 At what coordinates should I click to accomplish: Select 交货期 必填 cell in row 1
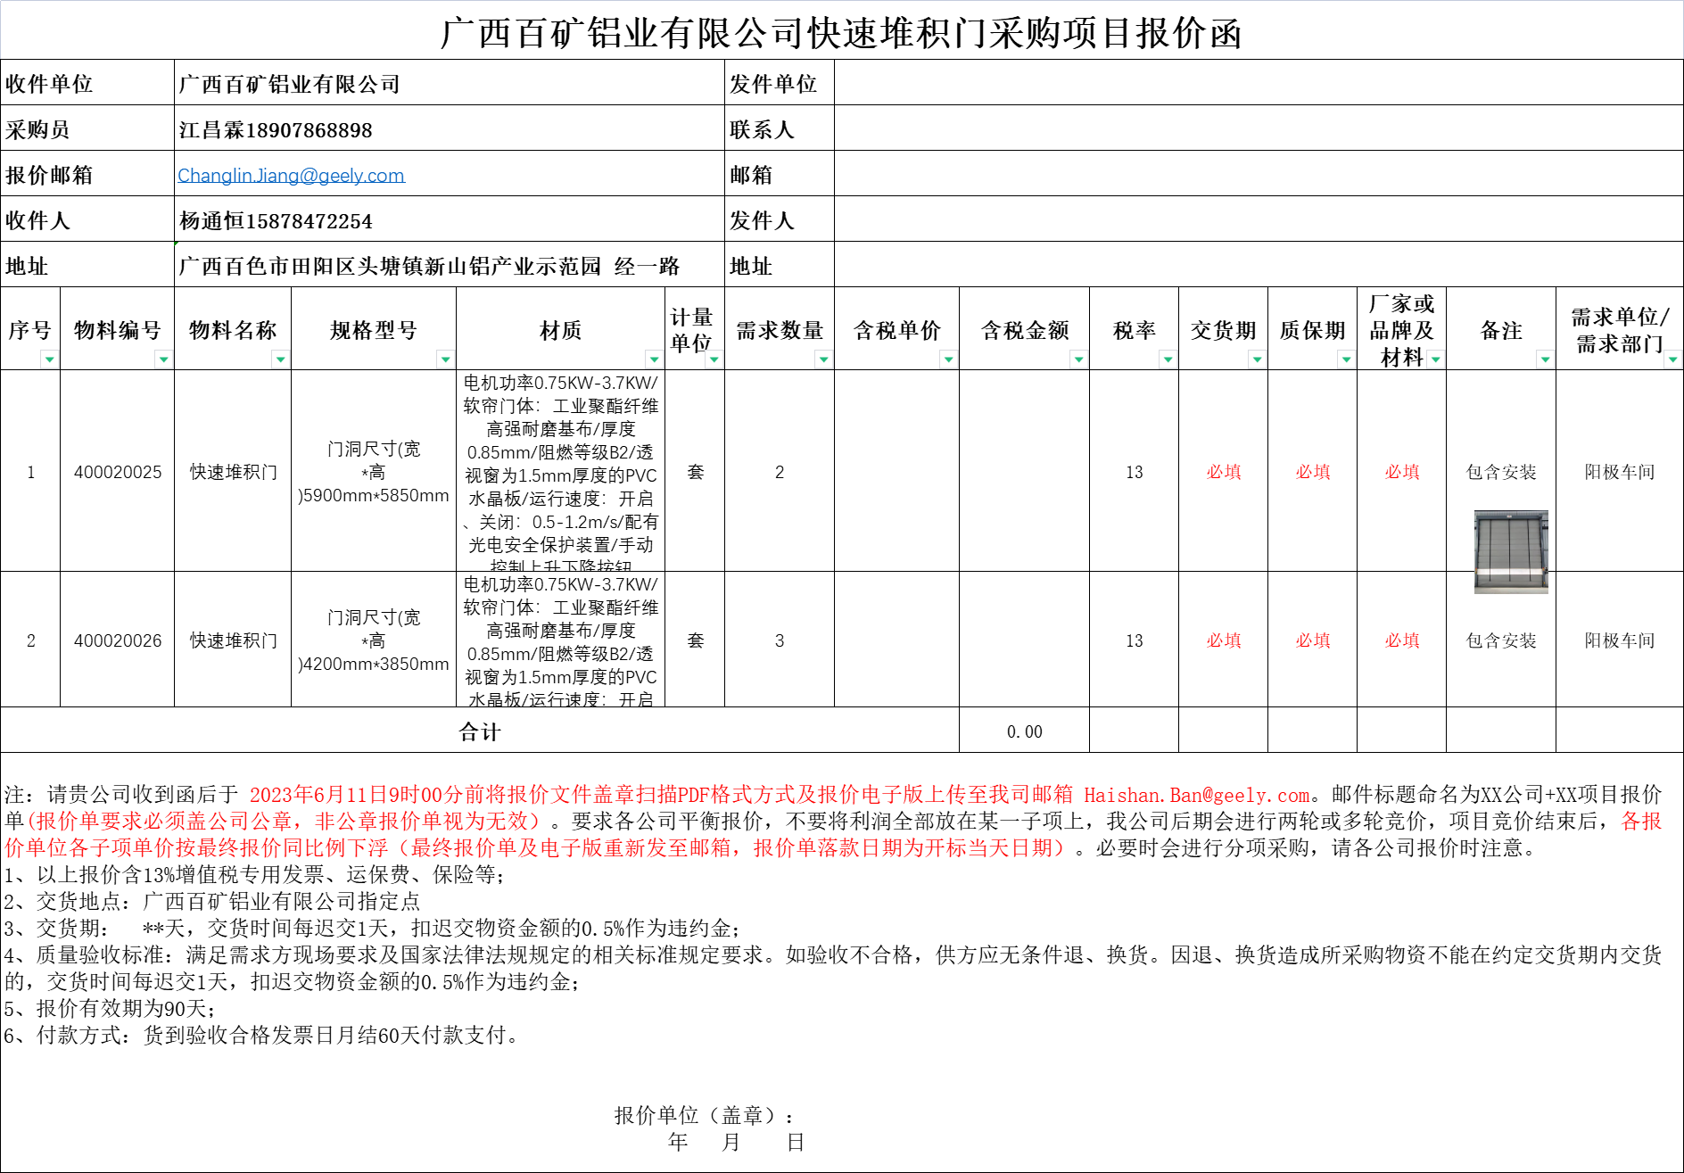1224,472
